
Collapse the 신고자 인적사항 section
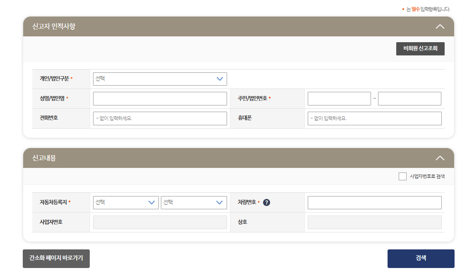[x=440, y=26]
